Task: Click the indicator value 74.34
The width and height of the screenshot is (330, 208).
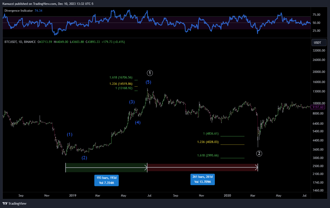Action: (x=38, y=11)
